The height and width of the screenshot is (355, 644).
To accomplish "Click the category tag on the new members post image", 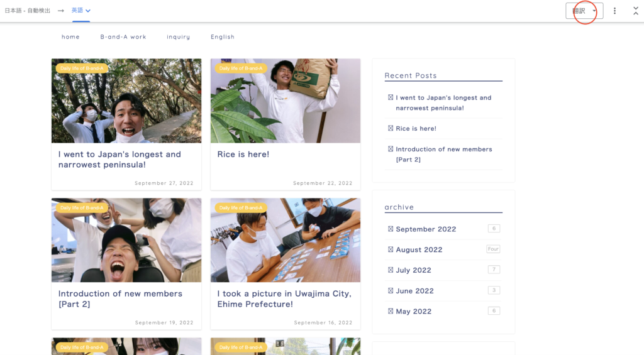I will pos(82,208).
